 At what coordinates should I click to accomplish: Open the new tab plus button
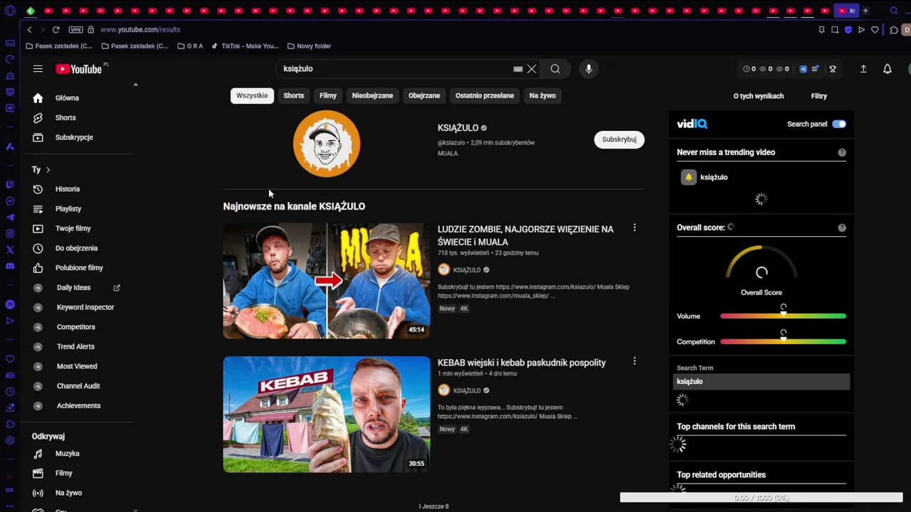tap(865, 11)
